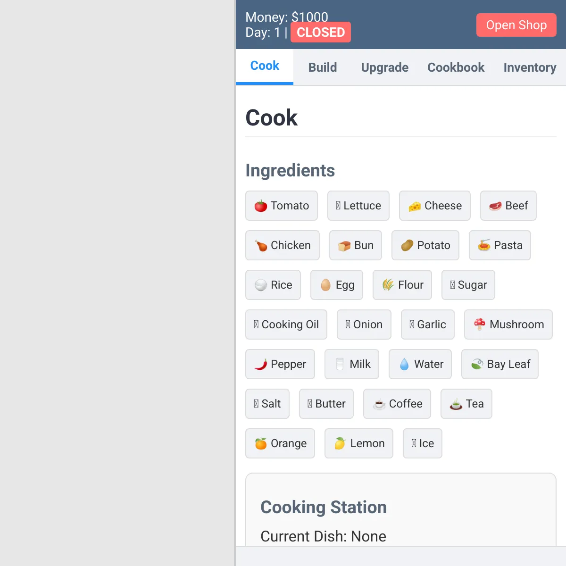Select the Cheese ingredient button
Viewport: 566px width, 566px height.
tap(435, 206)
